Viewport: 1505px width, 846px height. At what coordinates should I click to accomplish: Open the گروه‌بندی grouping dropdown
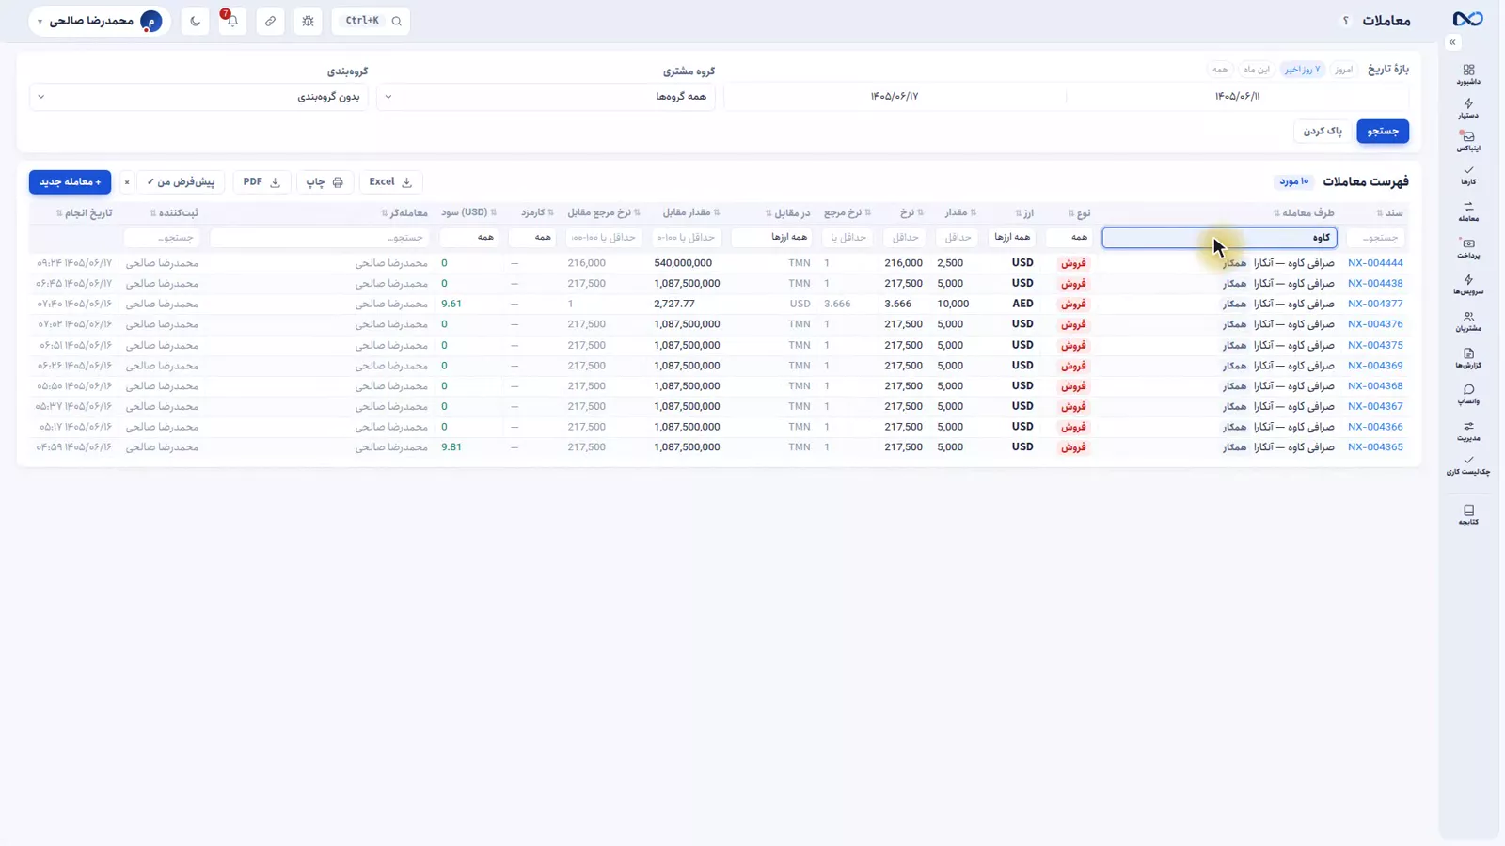tap(198, 97)
